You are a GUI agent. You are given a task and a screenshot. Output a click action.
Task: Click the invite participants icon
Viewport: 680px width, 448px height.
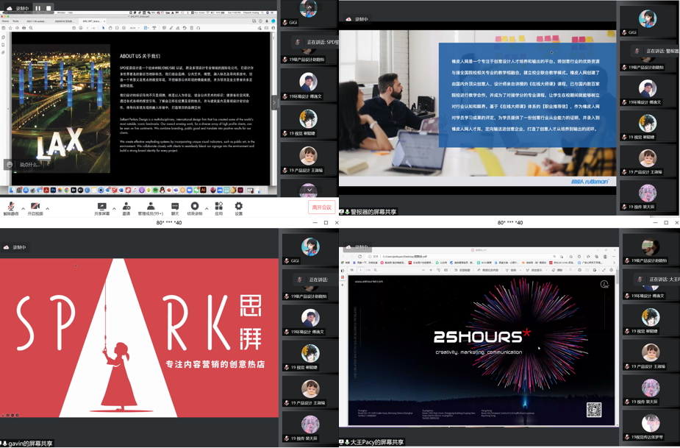tap(126, 208)
